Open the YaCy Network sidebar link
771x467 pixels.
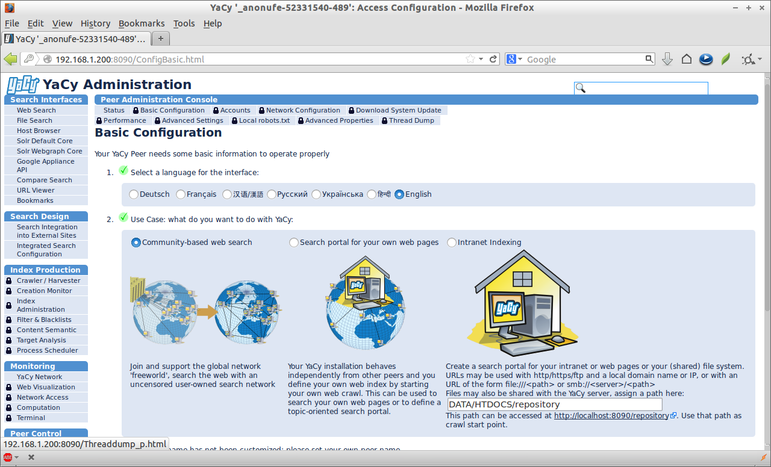pyautogui.click(x=39, y=377)
